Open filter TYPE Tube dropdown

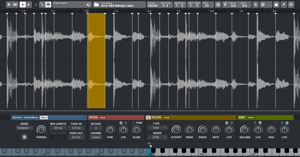157,128
